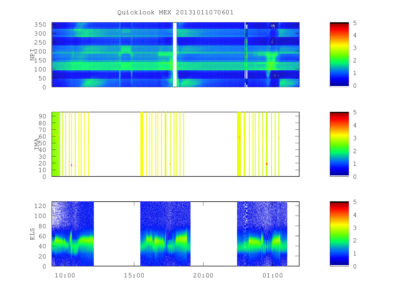399x299 pixels.
Task: Click the 300 tick on NPI axis
Action: click(x=40, y=34)
